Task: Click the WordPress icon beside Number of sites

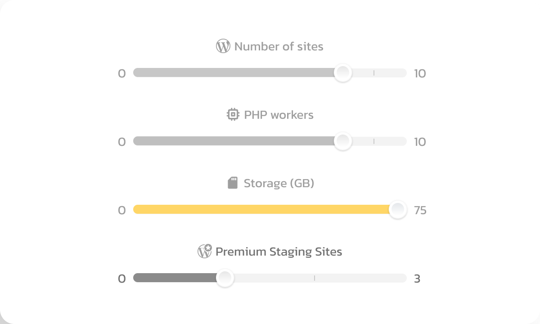Action: (x=223, y=46)
